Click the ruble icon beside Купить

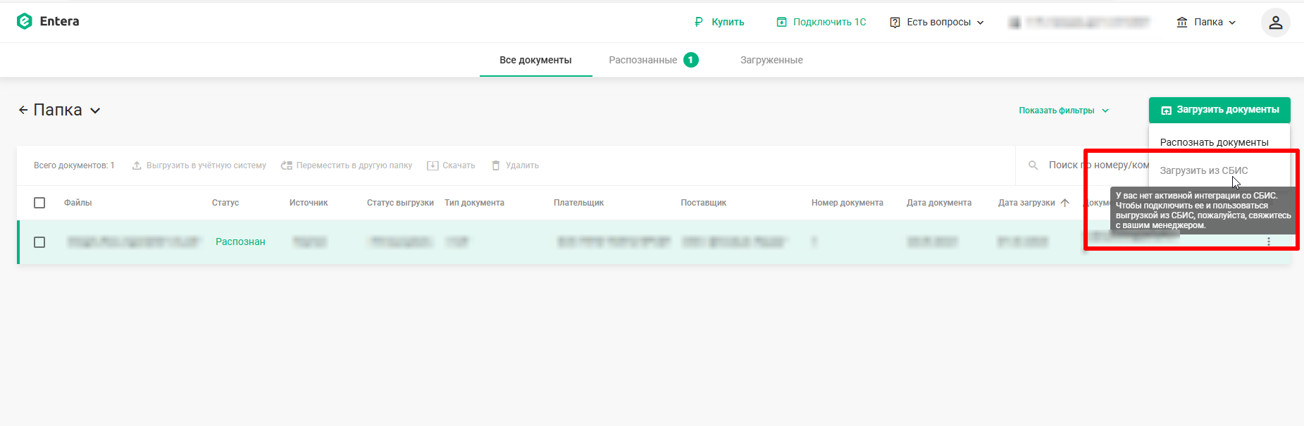(699, 22)
